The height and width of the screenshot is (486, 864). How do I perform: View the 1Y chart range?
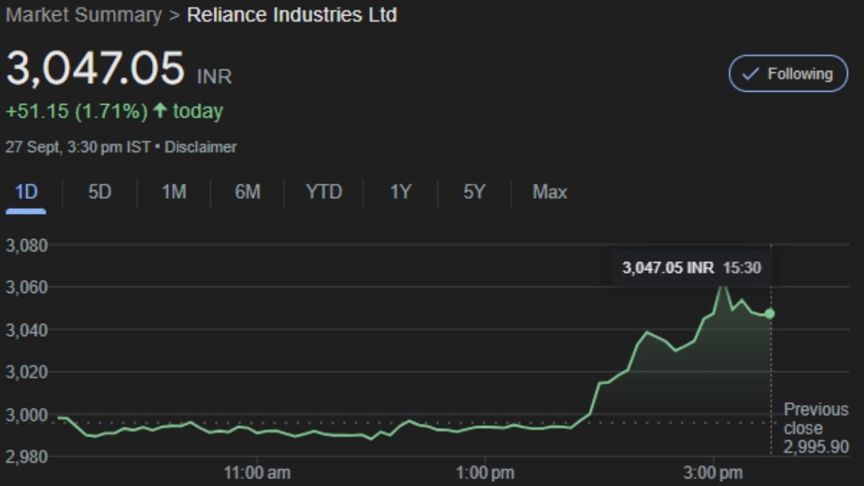tap(400, 192)
